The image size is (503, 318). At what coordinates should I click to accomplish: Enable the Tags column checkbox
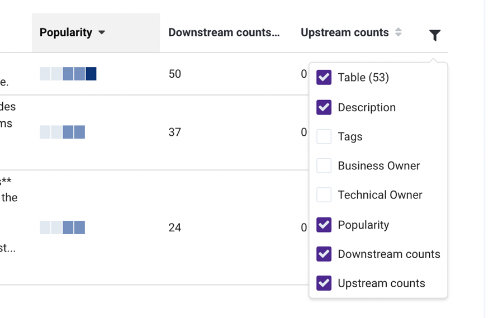pyautogui.click(x=324, y=136)
